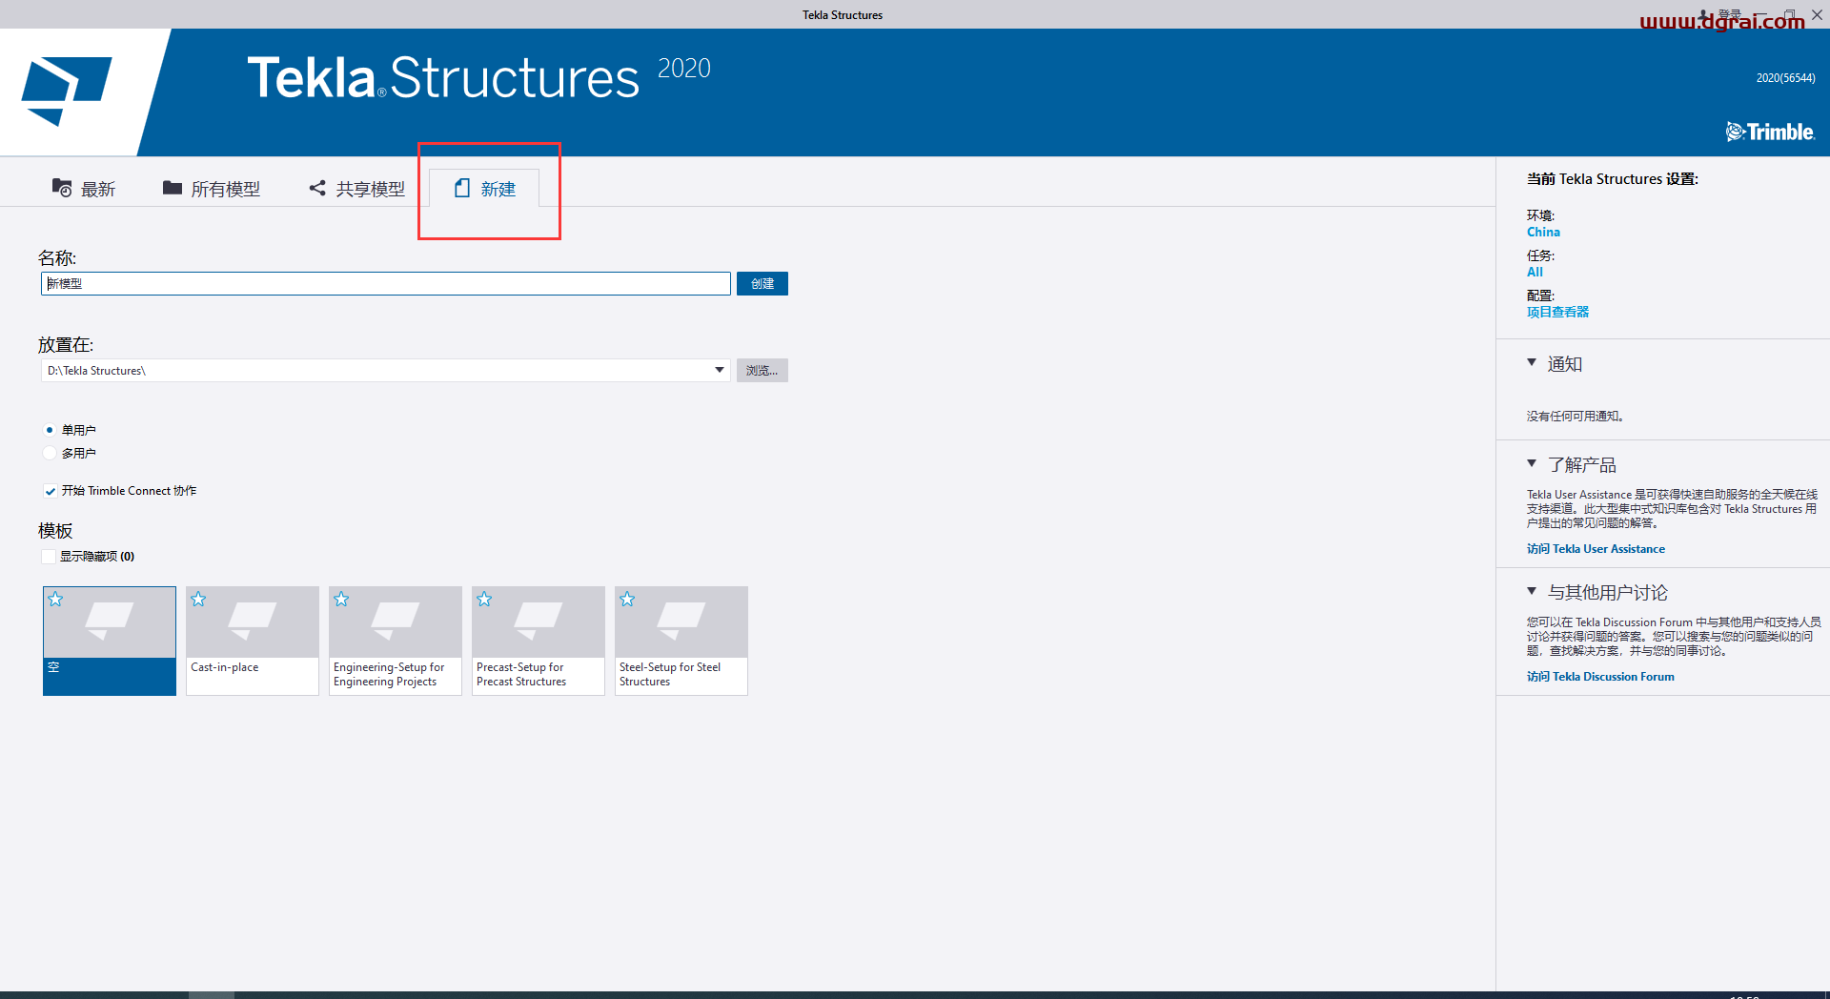The width and height of the screenshot is (1830, 999).
Task: Select Precast-Setup for Precast Structures template
Action: (539, 641)
